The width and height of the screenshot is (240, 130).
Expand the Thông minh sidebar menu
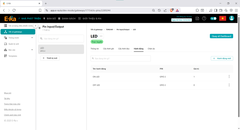click(32, 38)
